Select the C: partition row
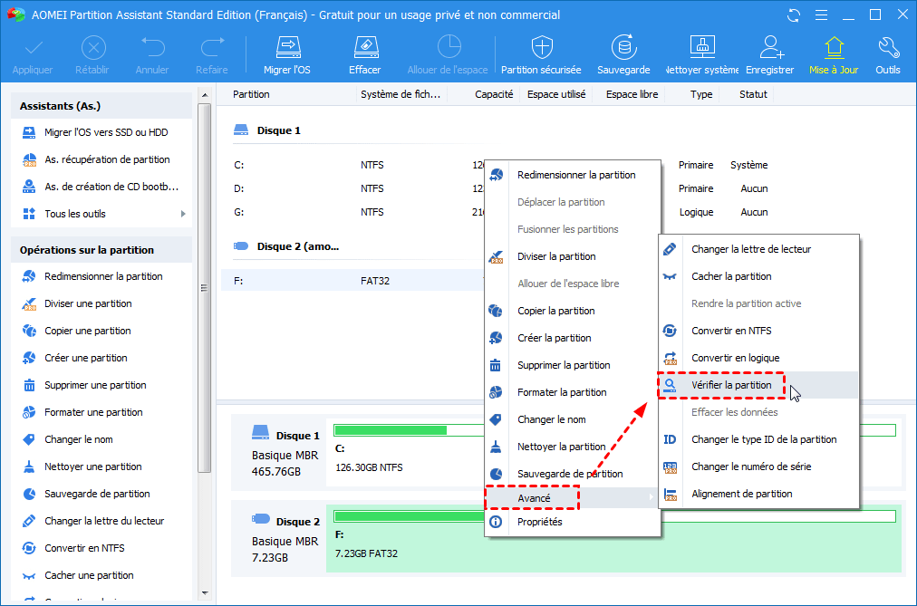The width and height of the screenshot is (917, 606). 352,166
